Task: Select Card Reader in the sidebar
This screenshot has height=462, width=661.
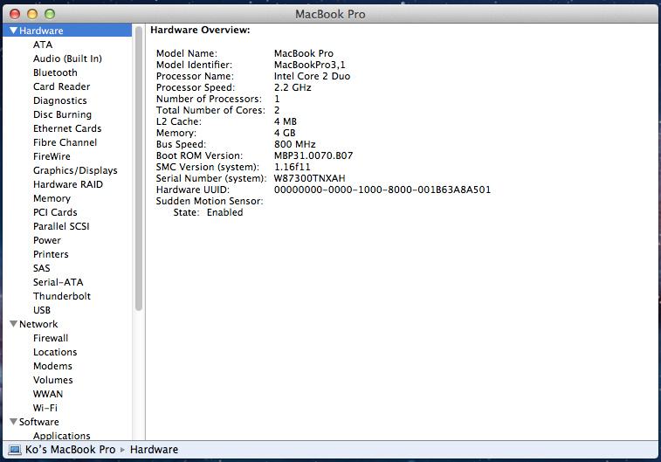Action: (x=61, y=86)
